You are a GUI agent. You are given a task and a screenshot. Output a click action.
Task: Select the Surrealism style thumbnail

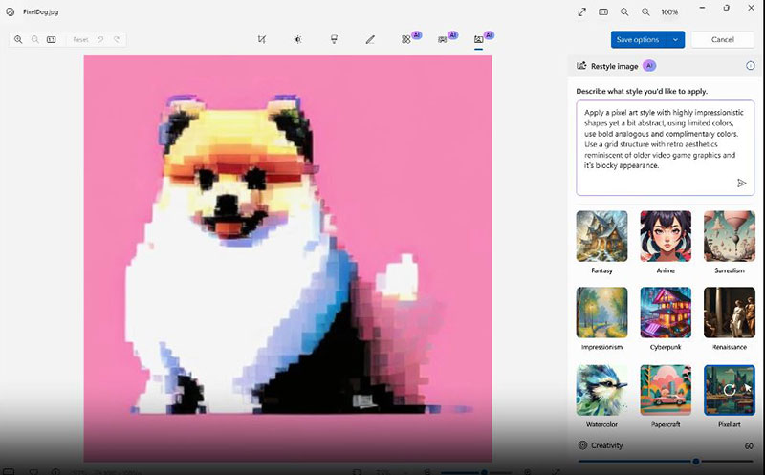[730, 236]
